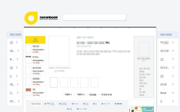Image resolution: width=180 pixels, height=112 pixels.
Task: Click ISBN 9791173576577 in the book list
Action: tap(38, 71)
